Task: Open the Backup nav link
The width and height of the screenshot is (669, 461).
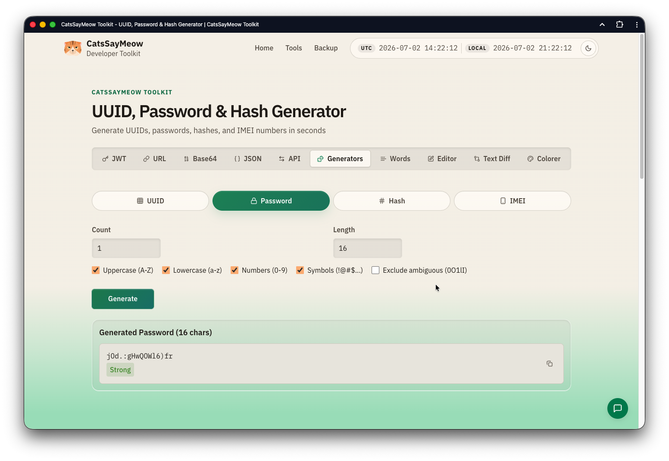Action: click(x=326, y=48)
